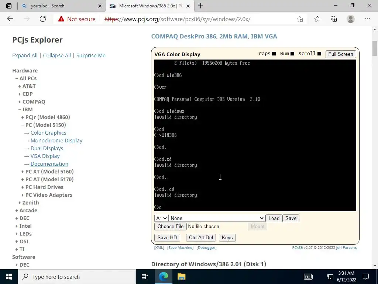Screen dimensions: 378x284
Task: Click the Scroll indicator light
Action: pos(319,54)
